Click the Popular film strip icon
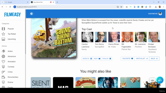The image size is (166, 93). (x=3, y=29)
